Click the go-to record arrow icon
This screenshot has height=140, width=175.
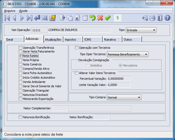tap(37, 18)
